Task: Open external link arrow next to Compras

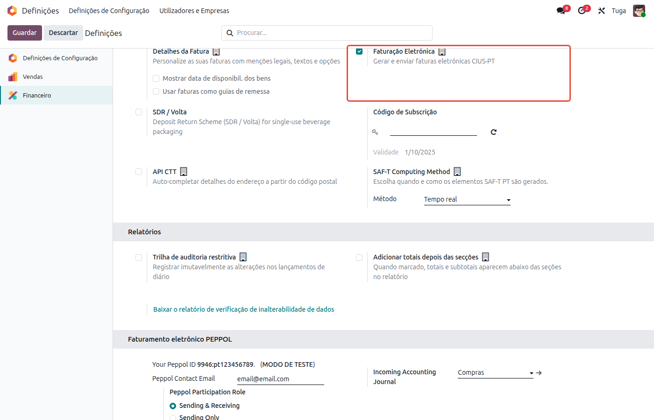Action: 539,373
